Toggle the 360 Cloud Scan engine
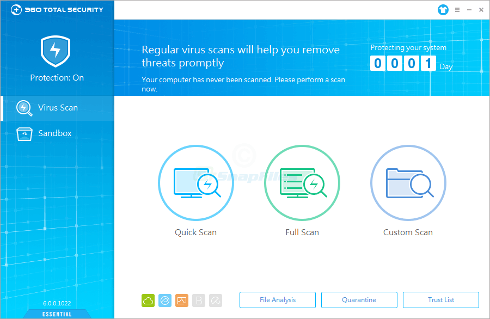 click(148, 300)
